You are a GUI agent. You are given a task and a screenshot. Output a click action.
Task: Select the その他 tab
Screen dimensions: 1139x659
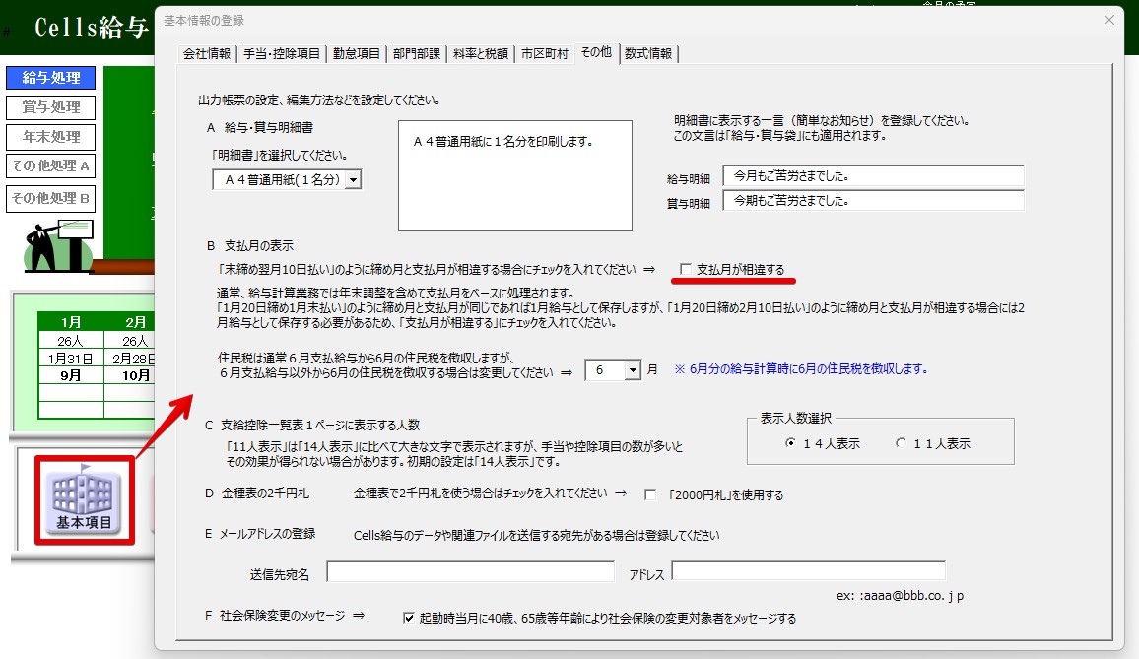596,52
